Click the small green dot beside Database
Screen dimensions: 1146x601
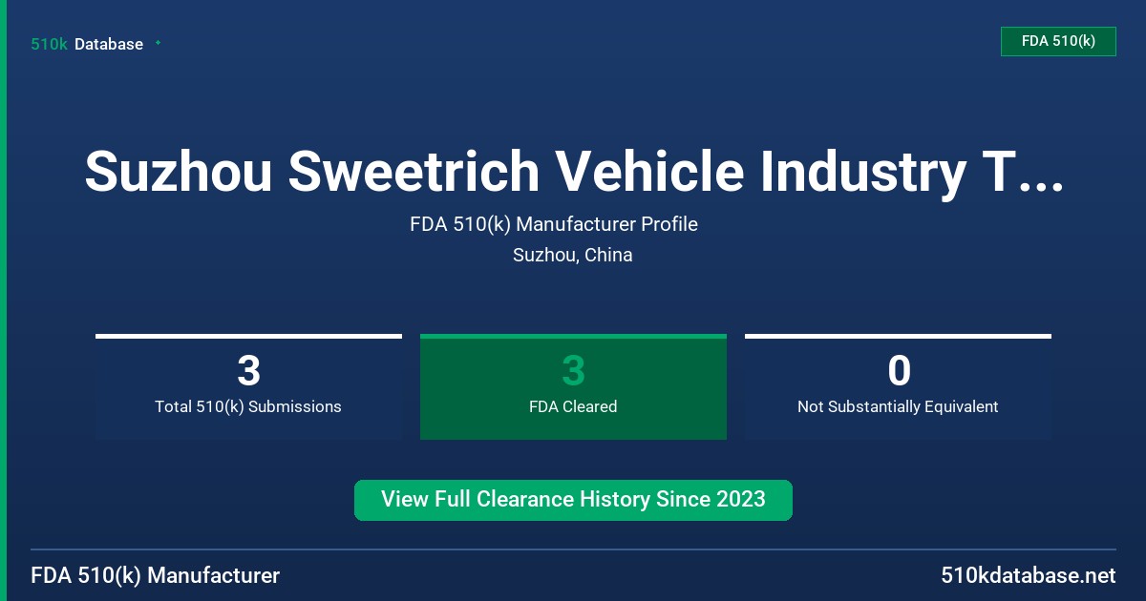(x=158, y=43)
